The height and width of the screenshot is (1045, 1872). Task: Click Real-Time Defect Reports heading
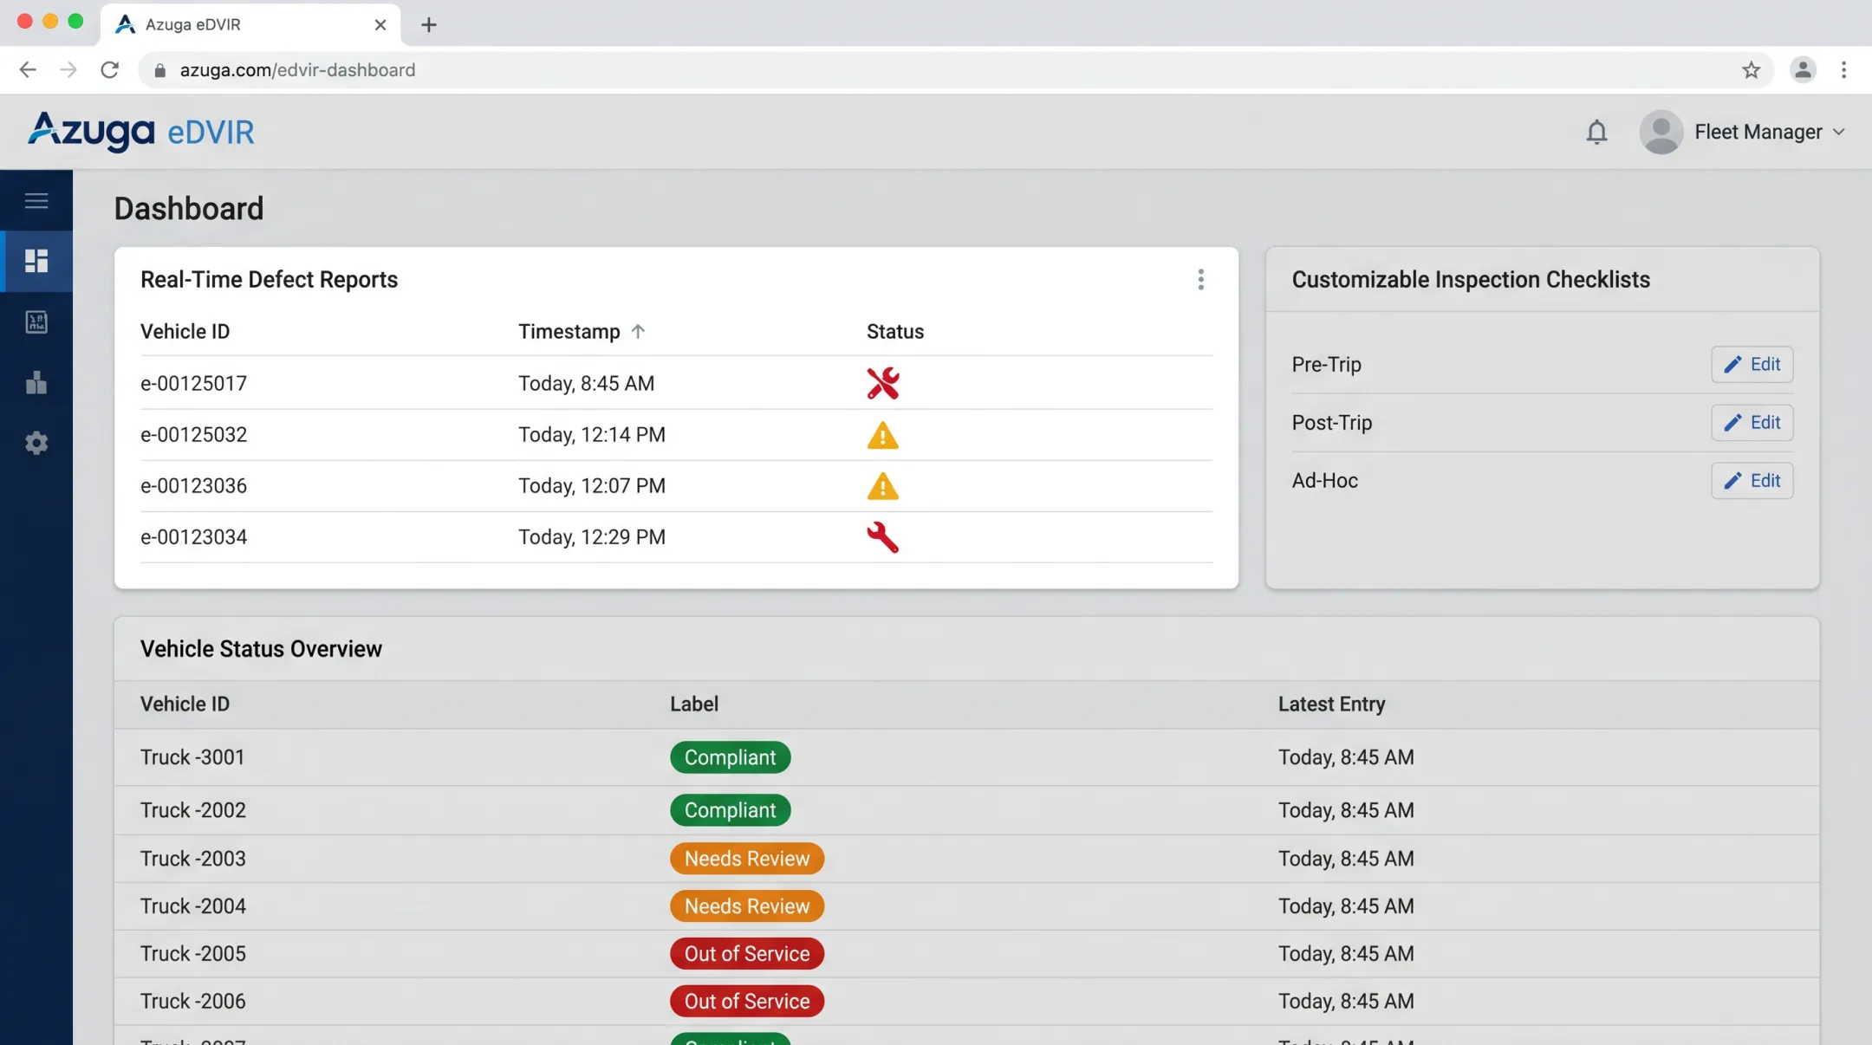269,279
